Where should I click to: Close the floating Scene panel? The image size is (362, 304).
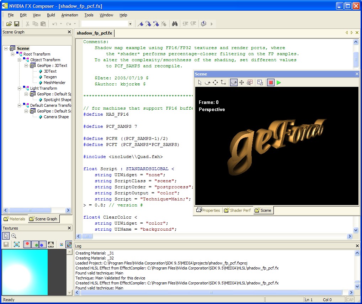pos(357,74)
